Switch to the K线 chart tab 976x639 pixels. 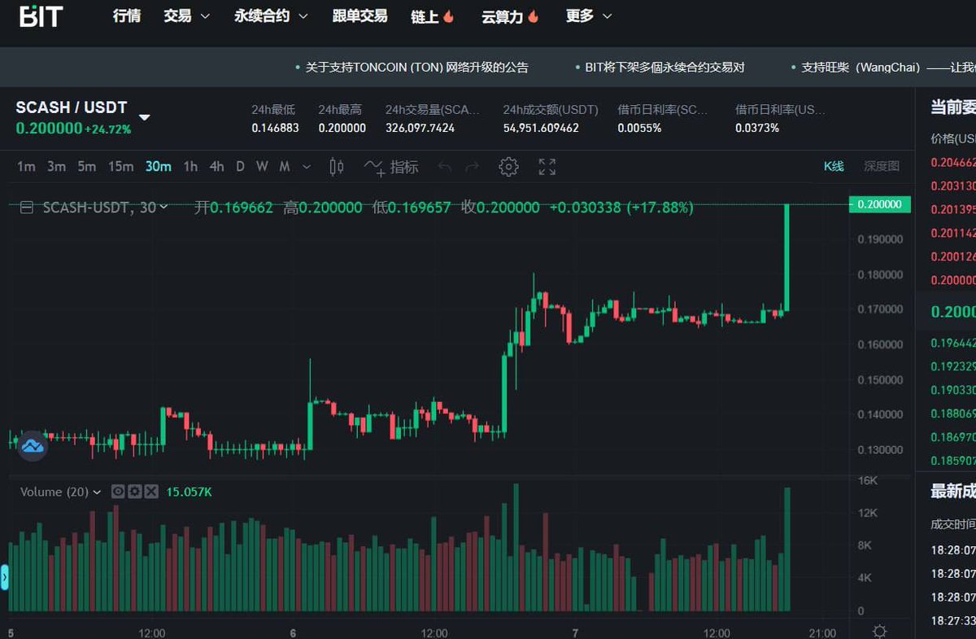pos(834,166)
